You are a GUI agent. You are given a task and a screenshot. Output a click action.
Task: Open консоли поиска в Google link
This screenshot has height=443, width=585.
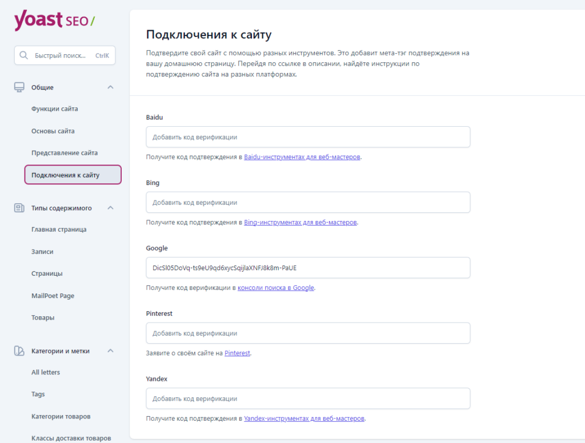click(276, 288)
